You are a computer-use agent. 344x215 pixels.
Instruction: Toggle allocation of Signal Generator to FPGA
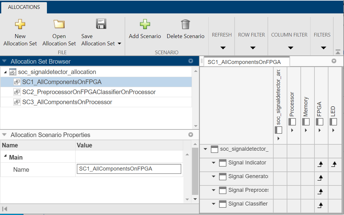(320, 178)
